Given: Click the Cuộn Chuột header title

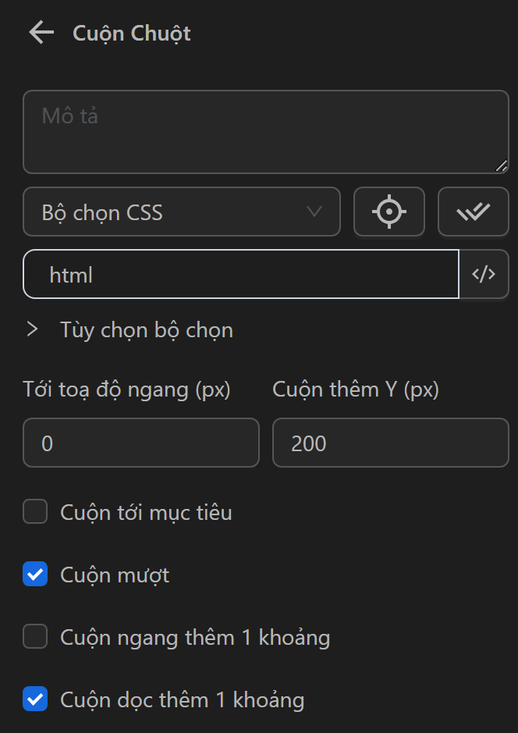Looking at the screenshot, I should tap(131, 33).
